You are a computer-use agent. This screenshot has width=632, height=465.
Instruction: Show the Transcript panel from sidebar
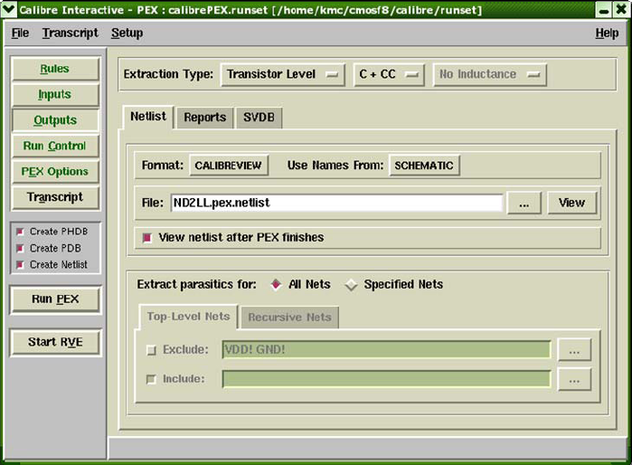(55, 197)
